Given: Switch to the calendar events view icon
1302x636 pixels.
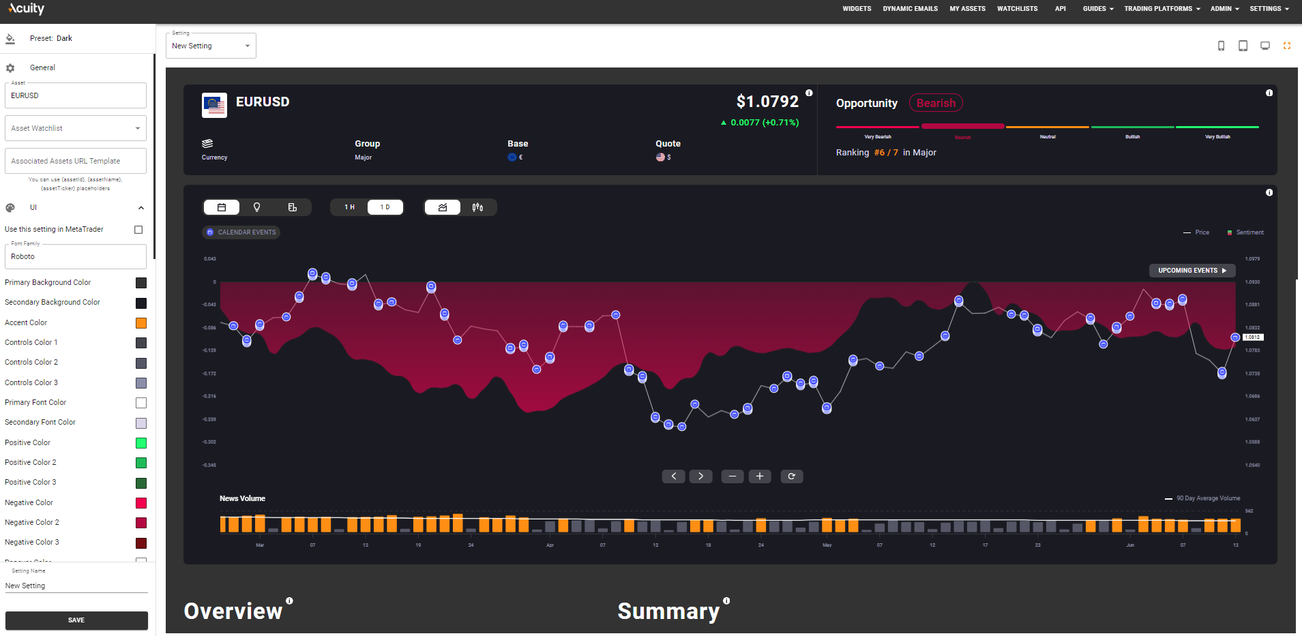Looking at the screenshot, I should tap(222, 207).
